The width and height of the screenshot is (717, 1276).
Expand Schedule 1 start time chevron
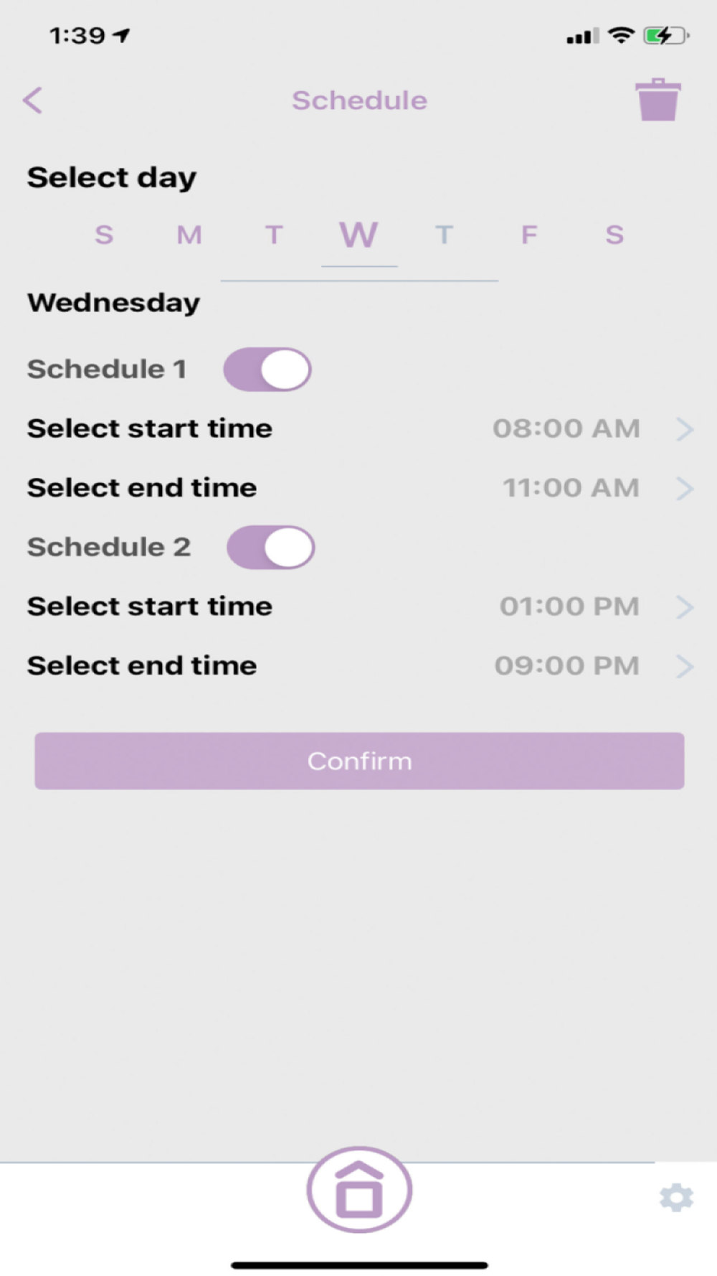pyautogui.click(x=685, y=429)
